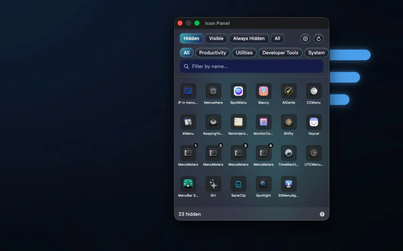This screenshot has height=251, width=403.
Task: Click the MenuBar Stats icon
Action: [x=188, y=184]
